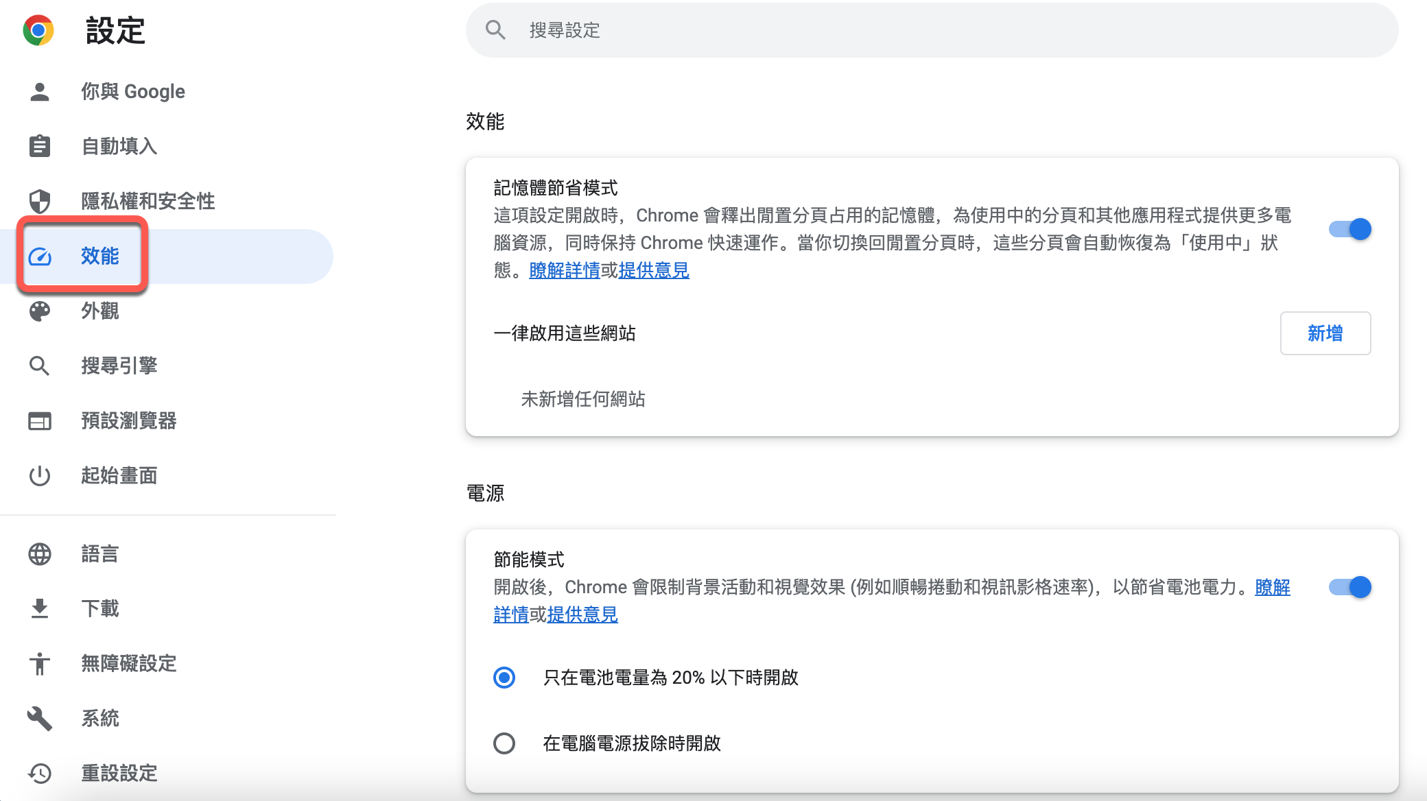Click the wrench icon for 系統
Image resolution: width=1427 pixels, height=801 pixels.
(40, 718)
